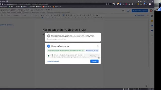Open the Arial font dropdown

click(27, 15)
